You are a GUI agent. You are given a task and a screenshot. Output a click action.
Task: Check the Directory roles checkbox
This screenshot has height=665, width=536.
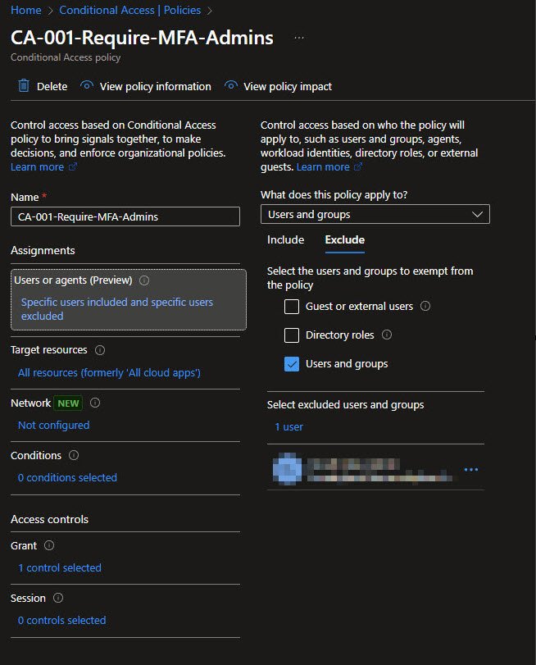(291, 335)
